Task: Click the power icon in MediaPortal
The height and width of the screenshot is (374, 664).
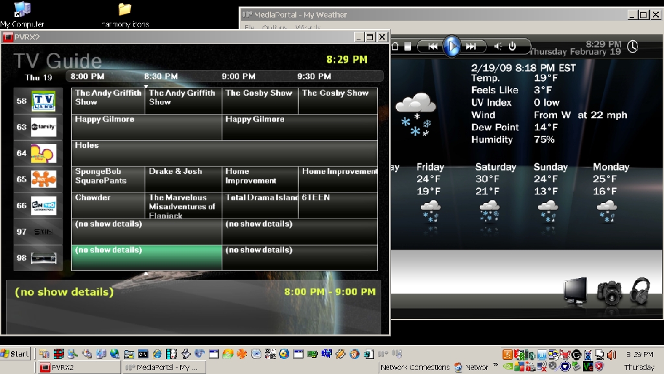Action: 512,46
